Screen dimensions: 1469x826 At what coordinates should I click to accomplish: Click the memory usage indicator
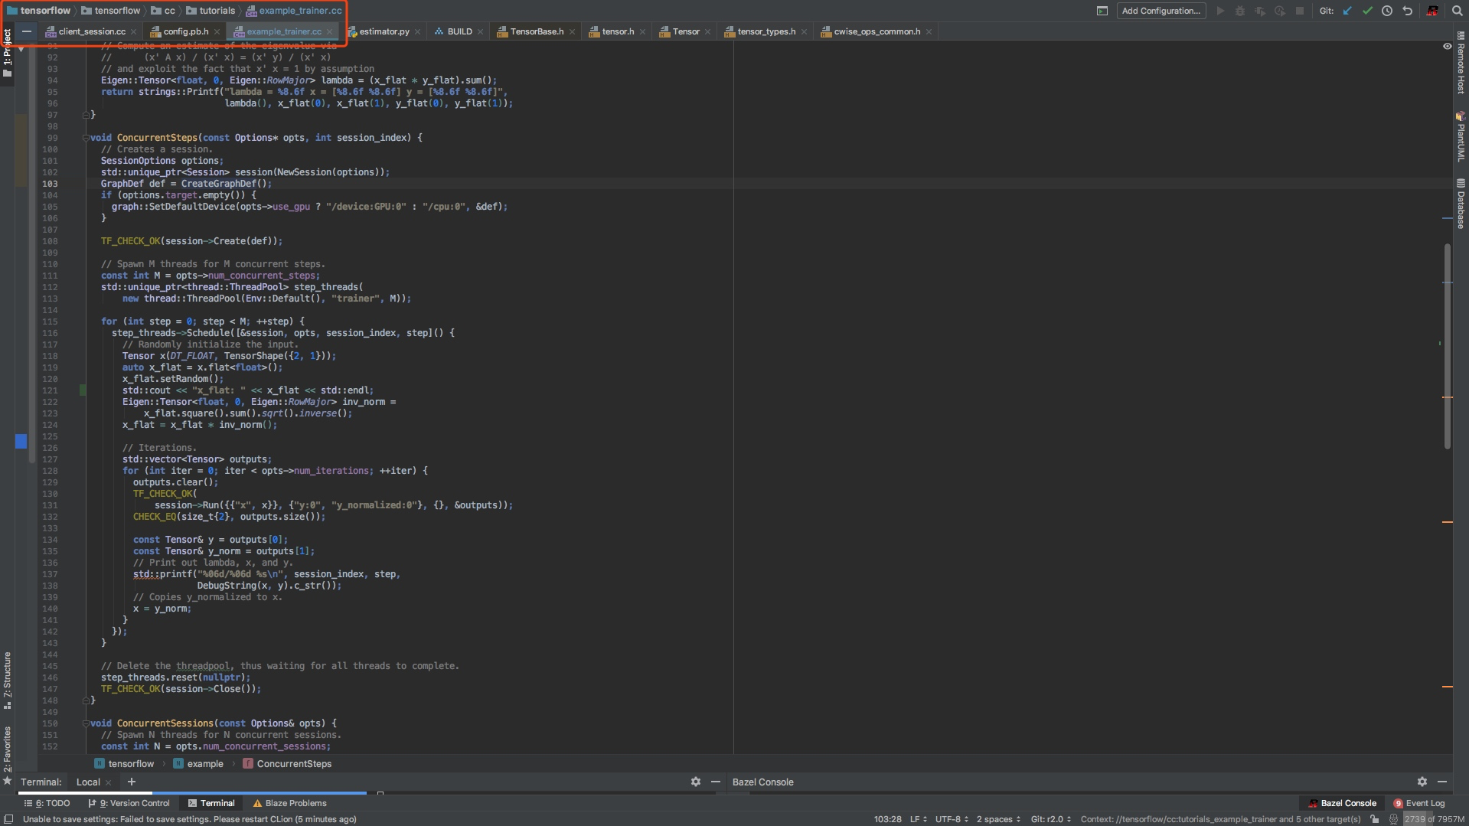tap(1435, 819)
